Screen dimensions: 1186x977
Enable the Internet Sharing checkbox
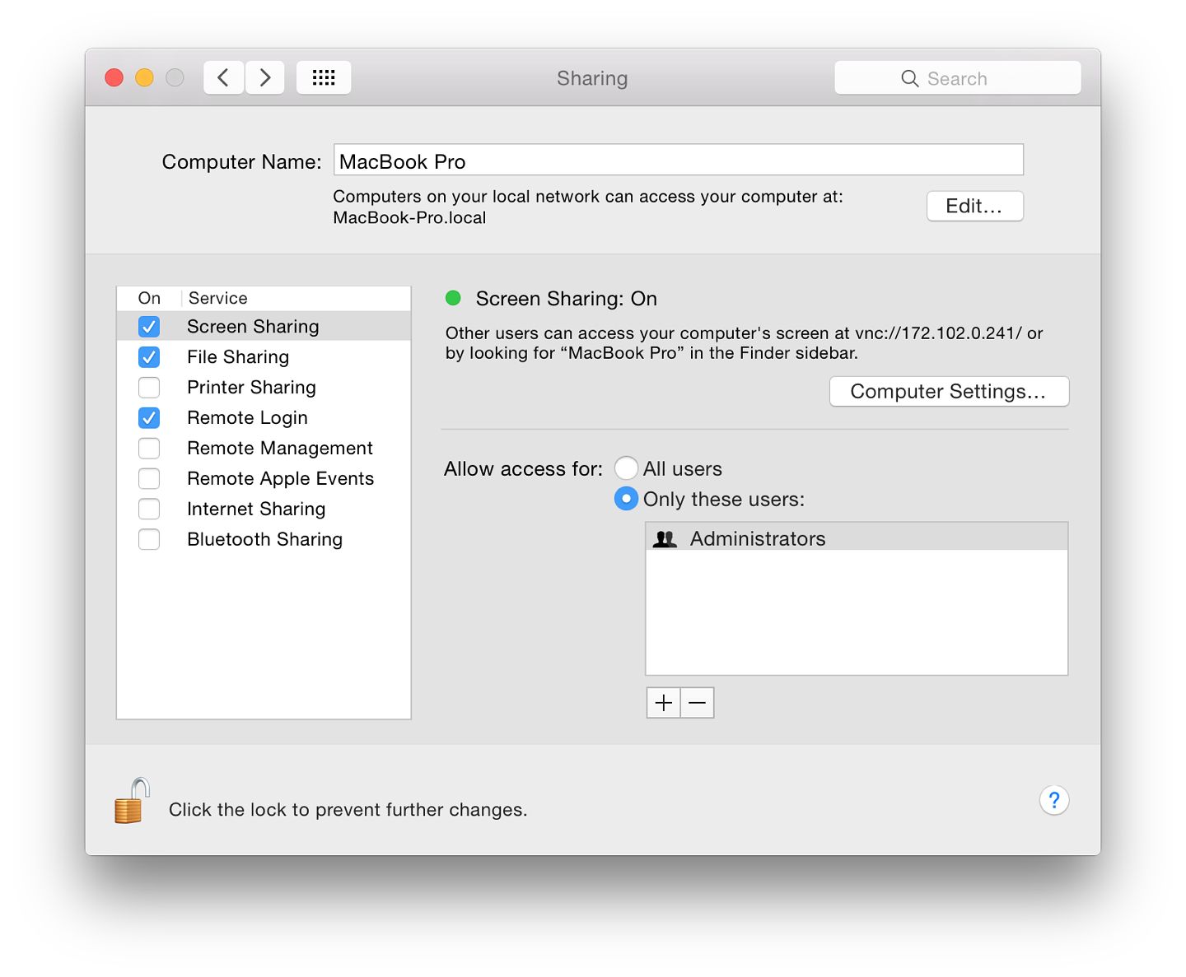click(x=149, y=509)
